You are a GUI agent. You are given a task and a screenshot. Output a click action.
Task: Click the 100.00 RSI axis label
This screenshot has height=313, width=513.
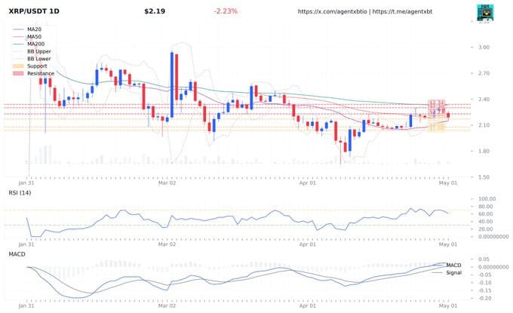click(487, 199)
